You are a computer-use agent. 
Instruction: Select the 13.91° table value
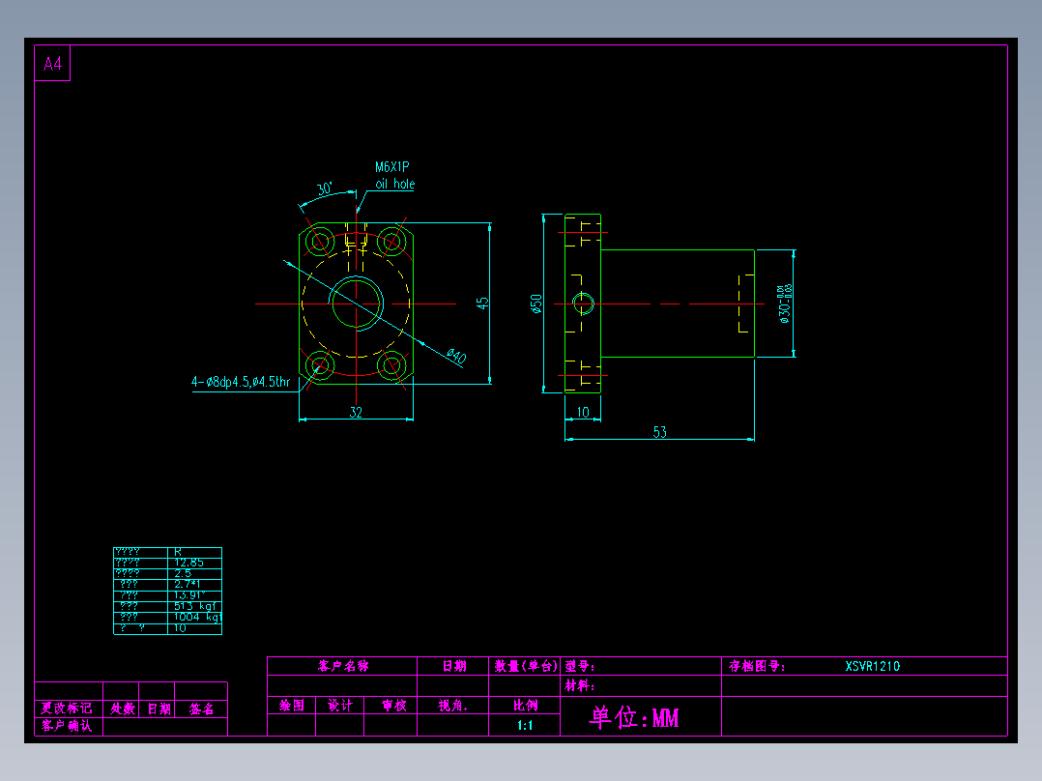tap(190, 594)
